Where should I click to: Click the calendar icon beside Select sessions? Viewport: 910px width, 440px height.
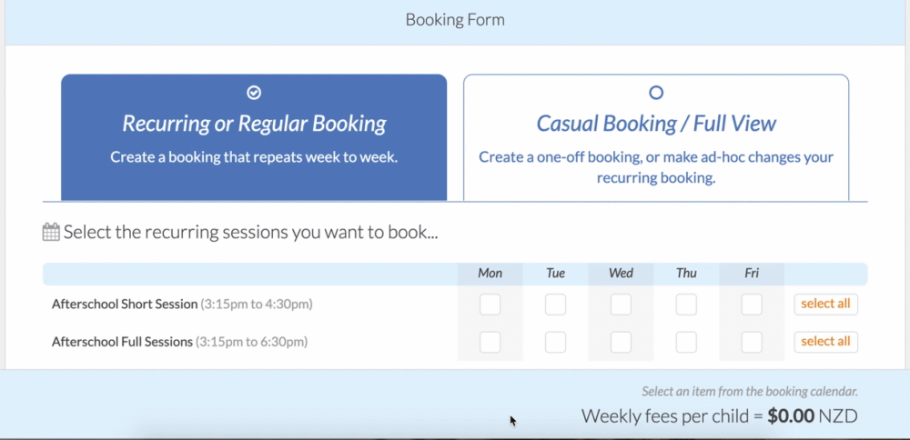[x=51, y=233]
